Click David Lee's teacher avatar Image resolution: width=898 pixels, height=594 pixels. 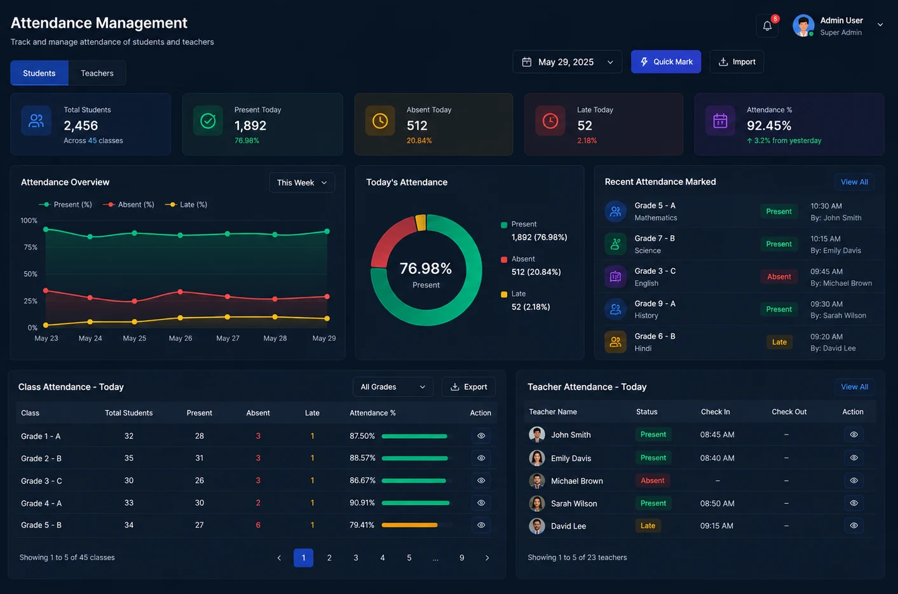(x=537, y=526)
